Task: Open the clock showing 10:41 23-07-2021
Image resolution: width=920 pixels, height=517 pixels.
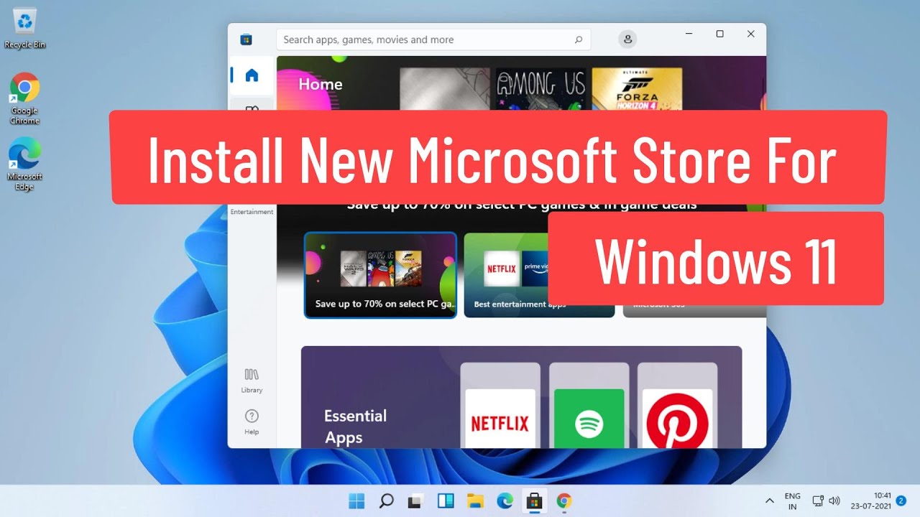Action: pyautogui.click(x=871, y=501)
